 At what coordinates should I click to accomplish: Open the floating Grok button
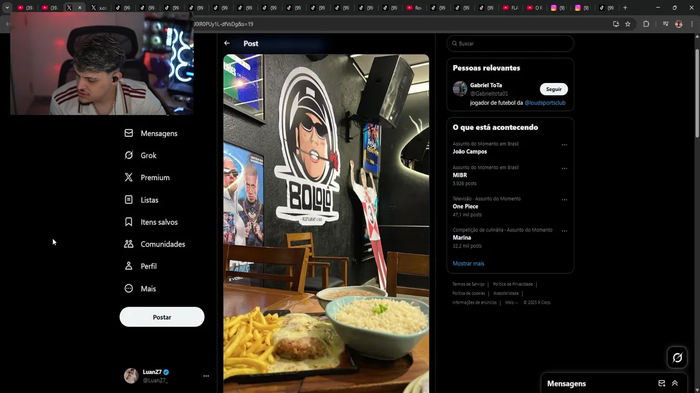click(677, 358)
